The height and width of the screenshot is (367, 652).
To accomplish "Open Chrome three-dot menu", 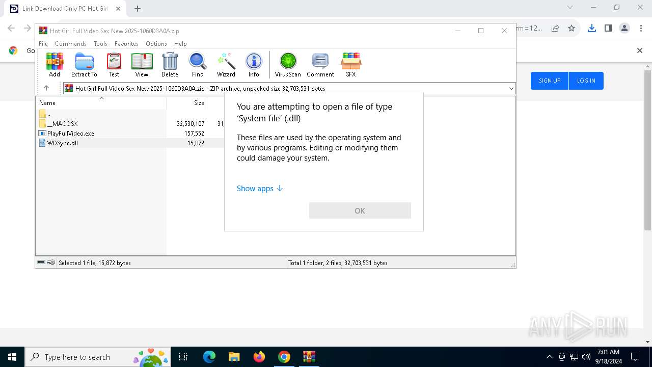I will [640, 28].
